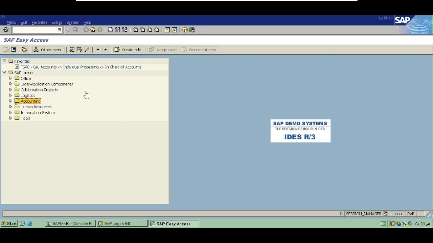Open the Menu menu

click(12, 22)
